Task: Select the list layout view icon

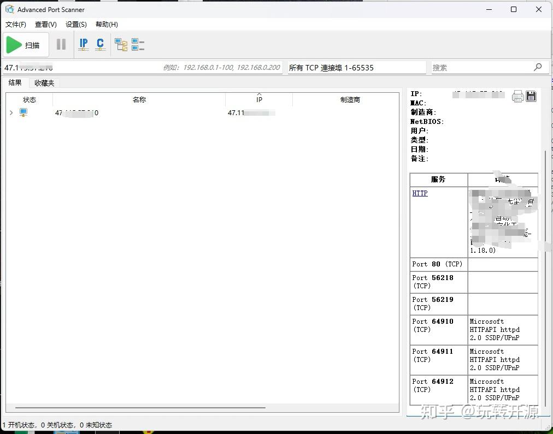Action: click(137, 44)
